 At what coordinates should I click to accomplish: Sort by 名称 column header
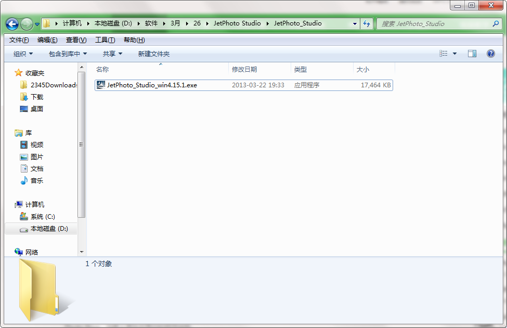tap(161, 69)
